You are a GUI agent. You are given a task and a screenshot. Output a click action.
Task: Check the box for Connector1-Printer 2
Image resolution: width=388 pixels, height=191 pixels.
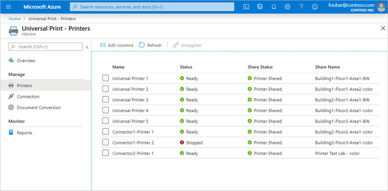tap(105, 142)
